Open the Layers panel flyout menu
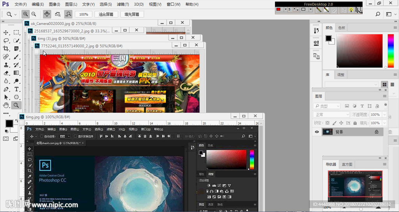The image size is (399, 212). tap(385, 96)
